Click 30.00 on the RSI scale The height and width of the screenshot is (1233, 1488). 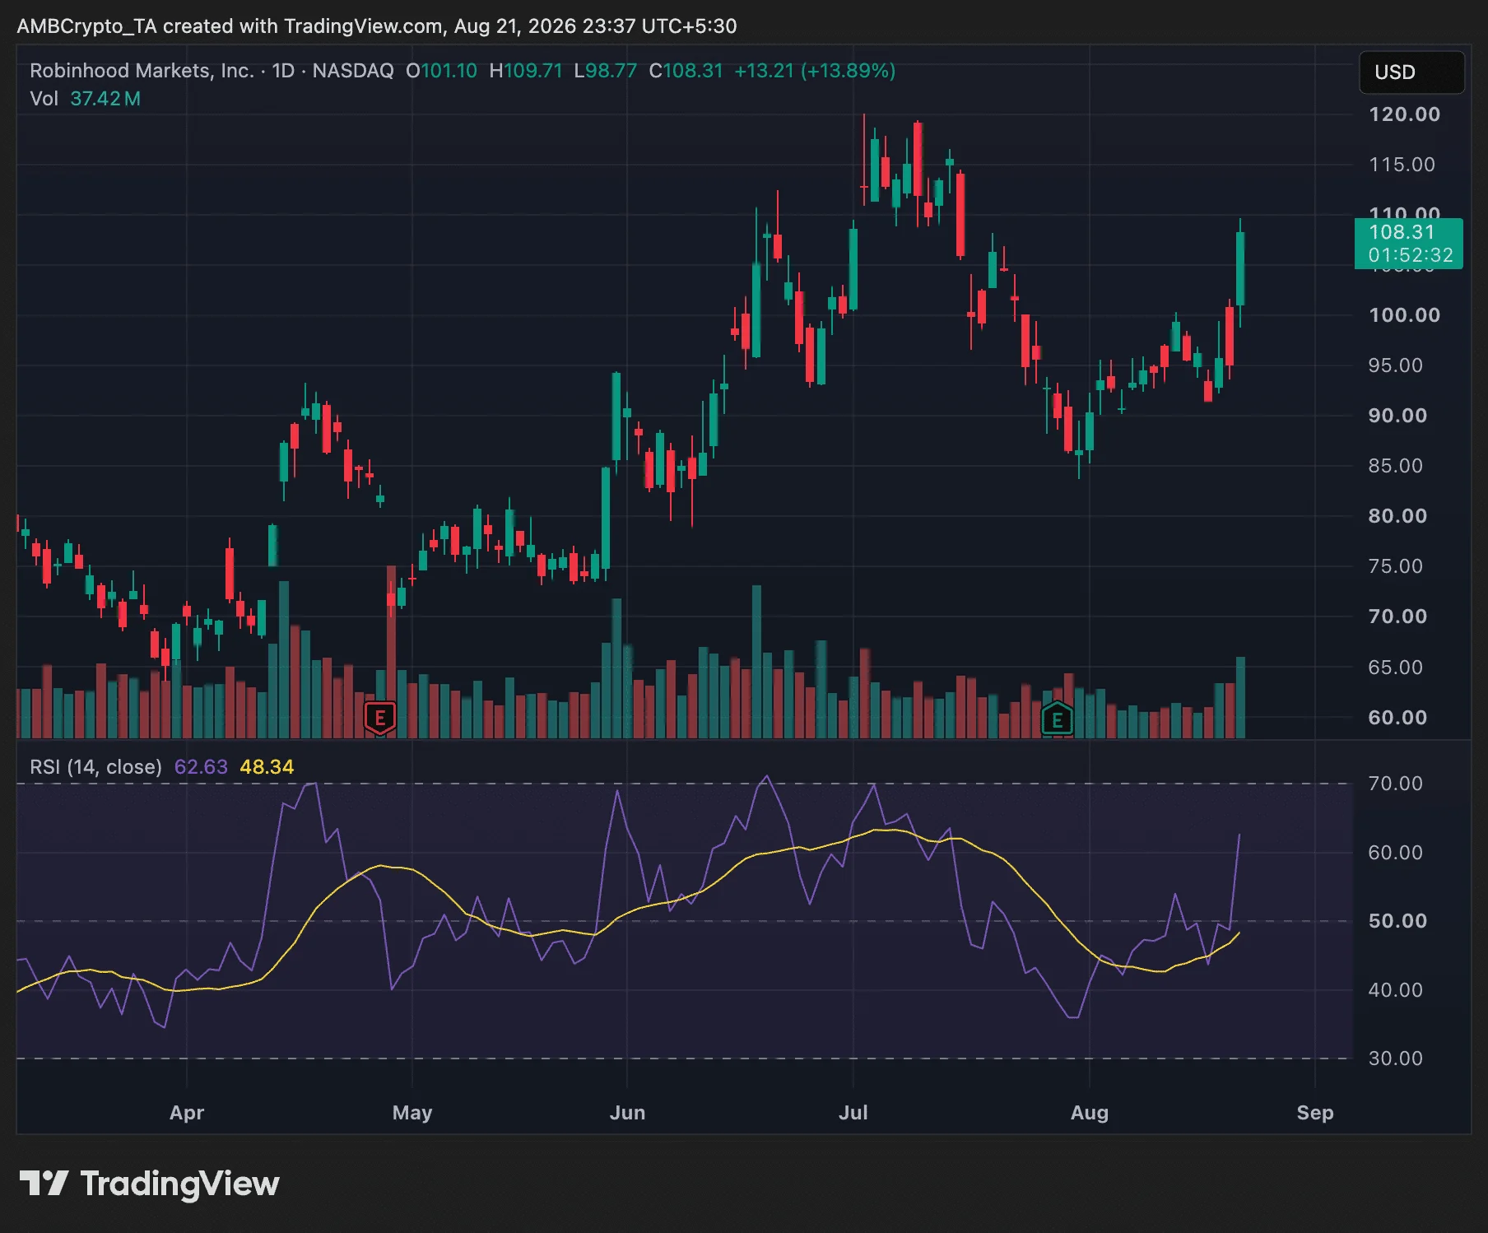pos(1396,1059)
